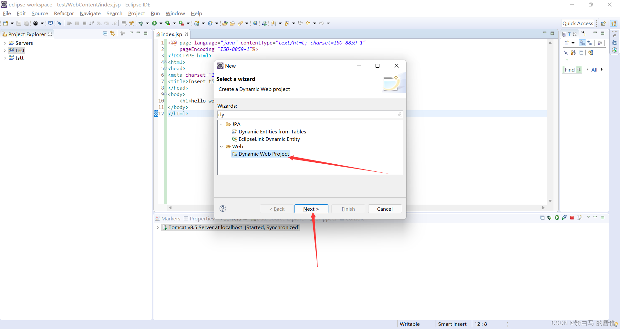The width and height of the screenshot is (620, 329).
Task: Click the Quick Access search field
Action: tap(578, 23)
